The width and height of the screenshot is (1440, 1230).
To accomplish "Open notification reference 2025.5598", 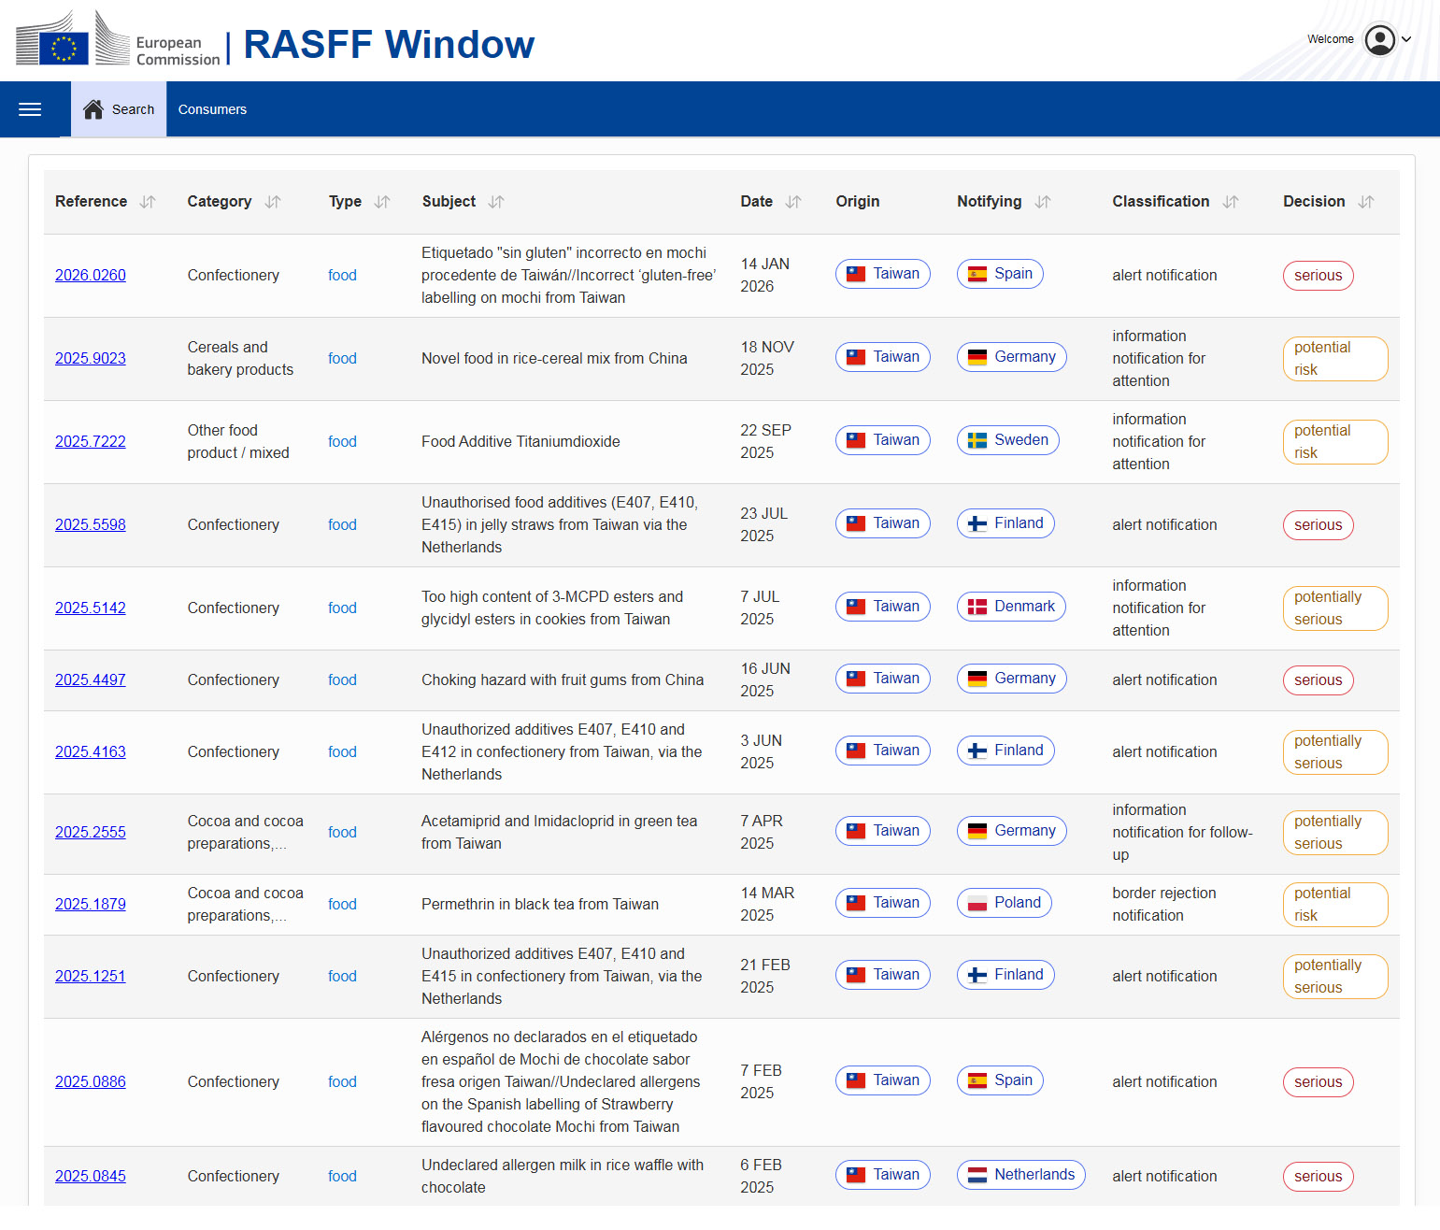I will point(91,525).
